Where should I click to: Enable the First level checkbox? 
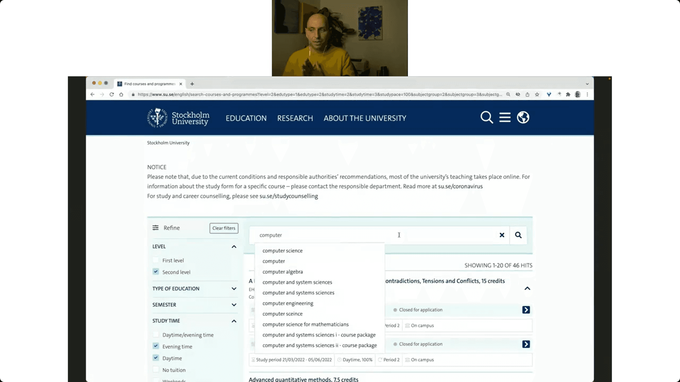156,260
